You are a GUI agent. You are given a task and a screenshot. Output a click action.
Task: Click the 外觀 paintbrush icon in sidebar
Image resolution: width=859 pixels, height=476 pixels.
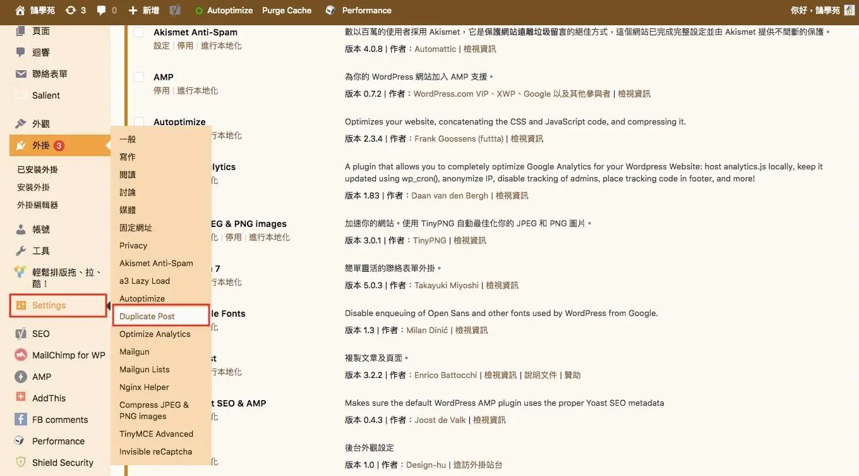point(21,124)
